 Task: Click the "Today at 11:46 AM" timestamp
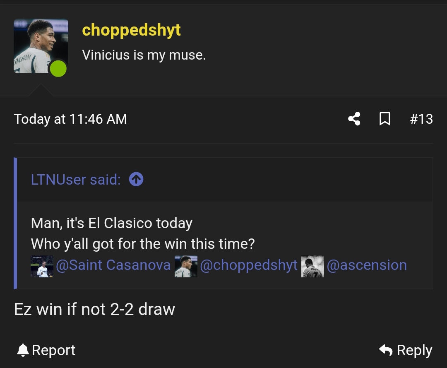coord(70,119)
